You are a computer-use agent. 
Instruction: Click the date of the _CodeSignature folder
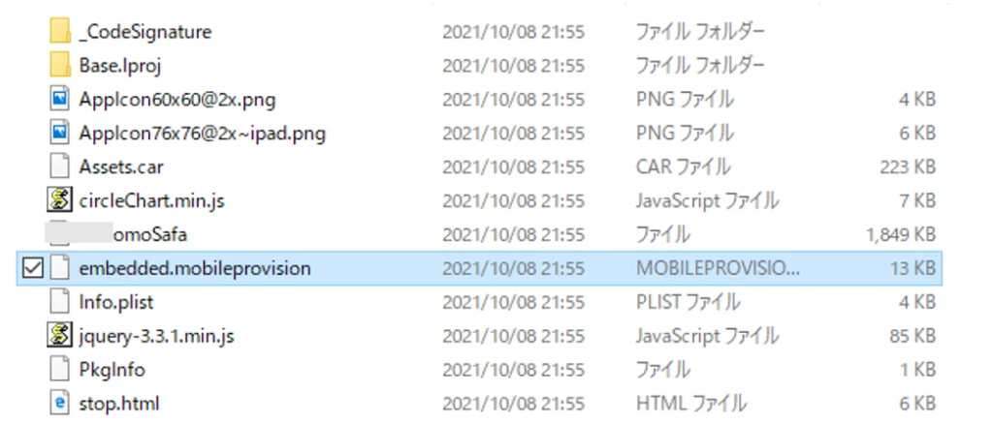click(513, 32)
